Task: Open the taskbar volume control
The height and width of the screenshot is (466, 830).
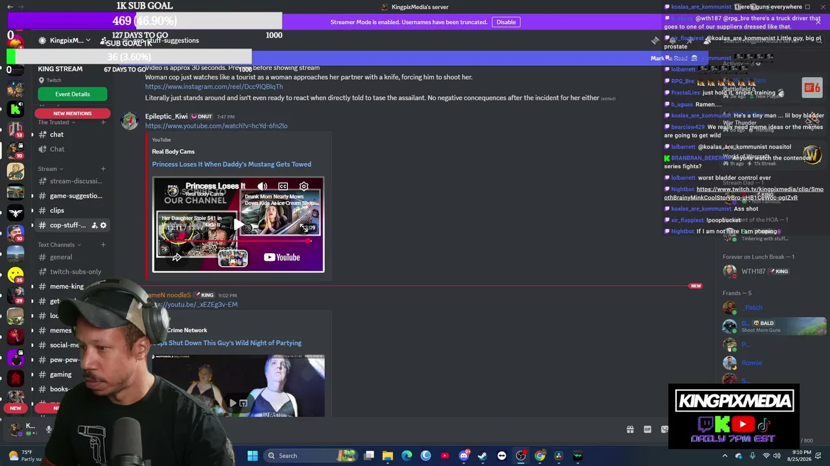Action: click(778, 456)
